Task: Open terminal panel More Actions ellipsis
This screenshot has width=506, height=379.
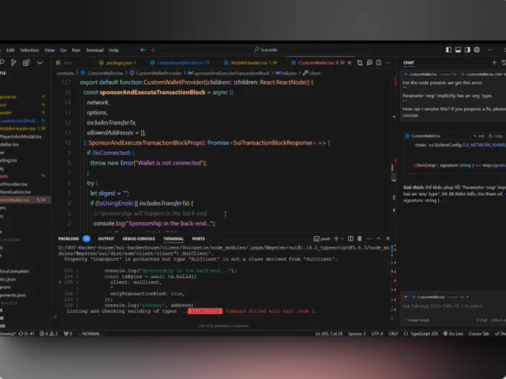Action: pos(369,238)
